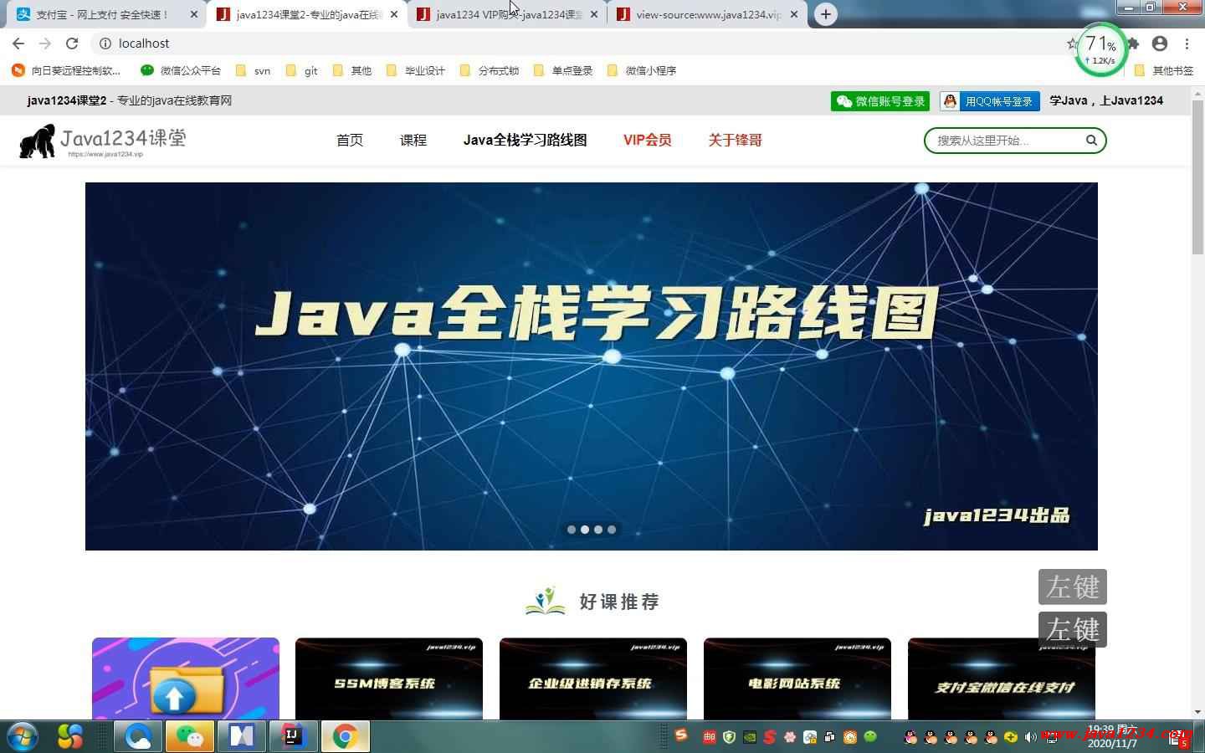Select the second carousel dot indicator
The height and width of the screenshot is (753, 1205).
[x=585, y=530]
